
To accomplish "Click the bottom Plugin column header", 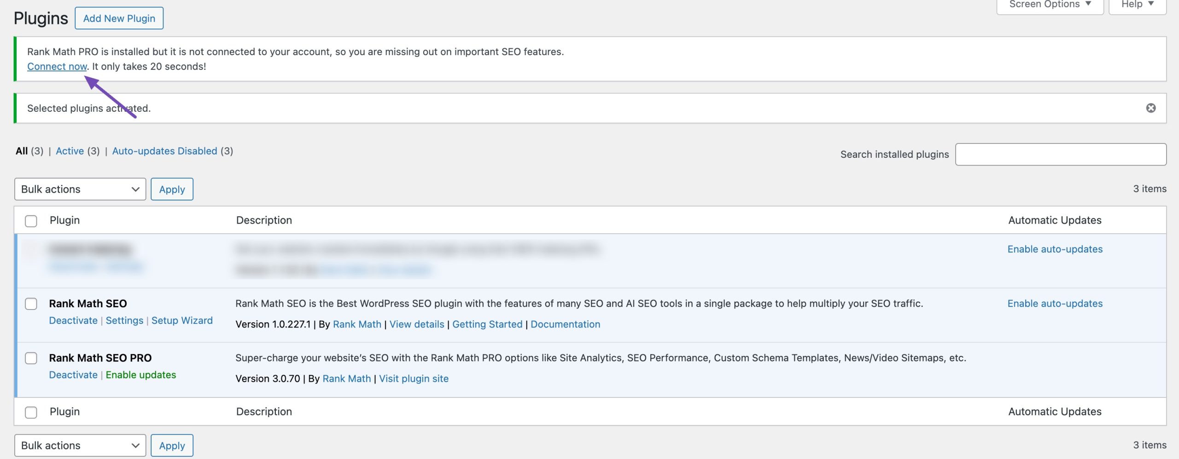I will [x=64, y=412].
